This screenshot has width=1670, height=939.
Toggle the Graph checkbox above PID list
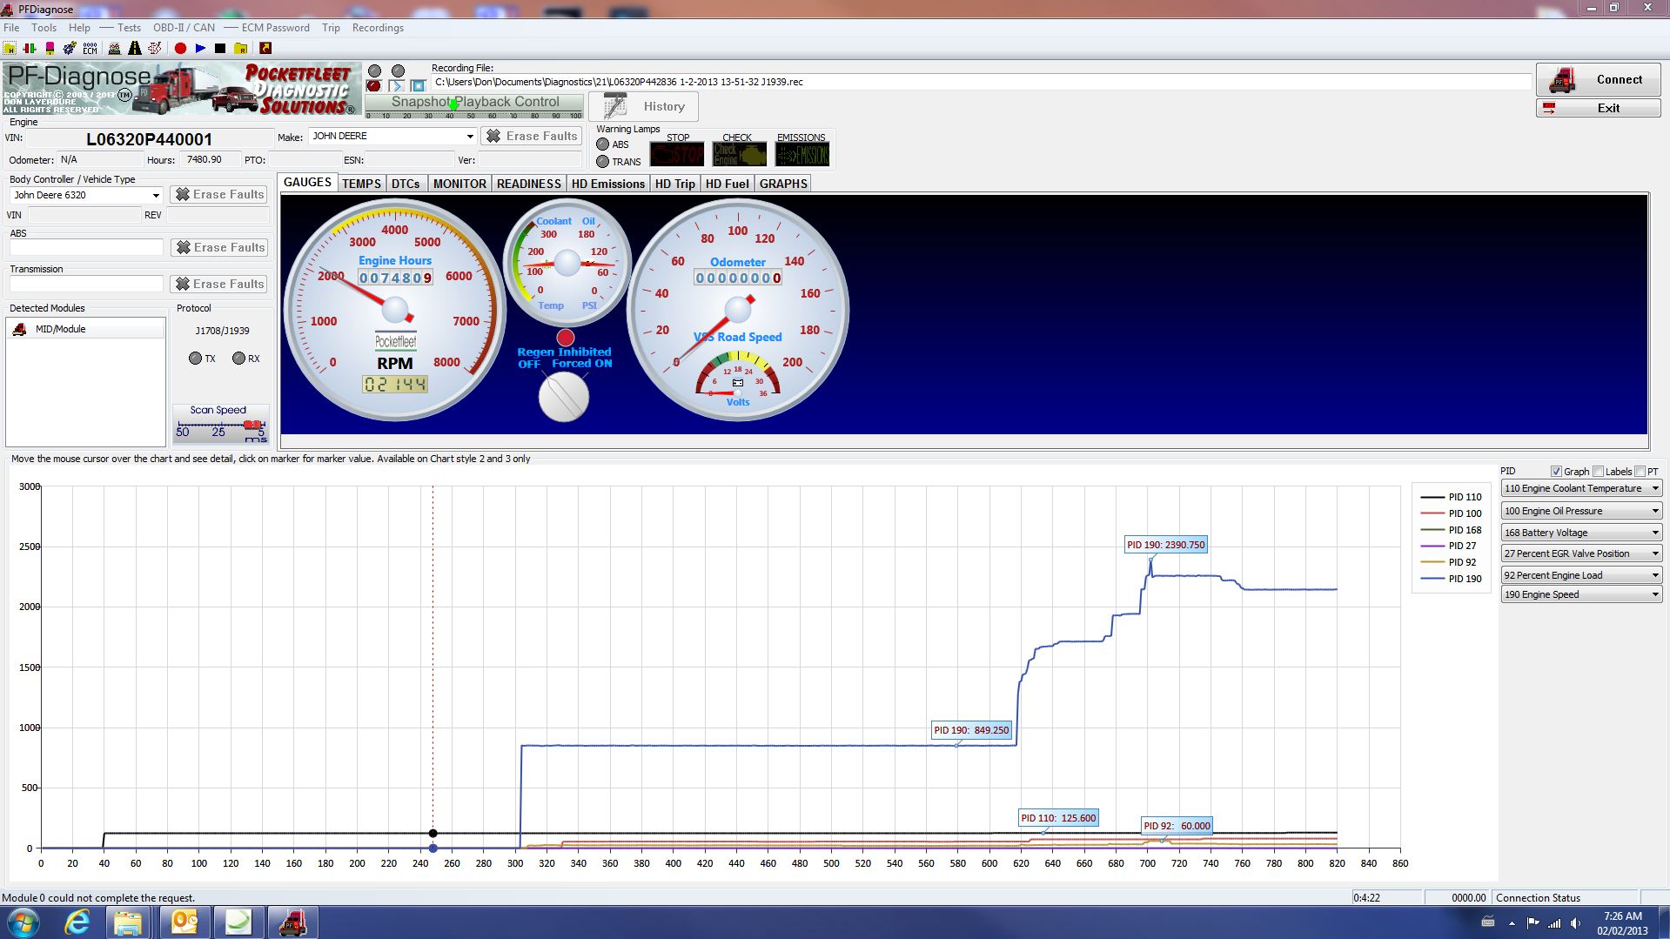pyautogui.click(x=1556, y=472)
